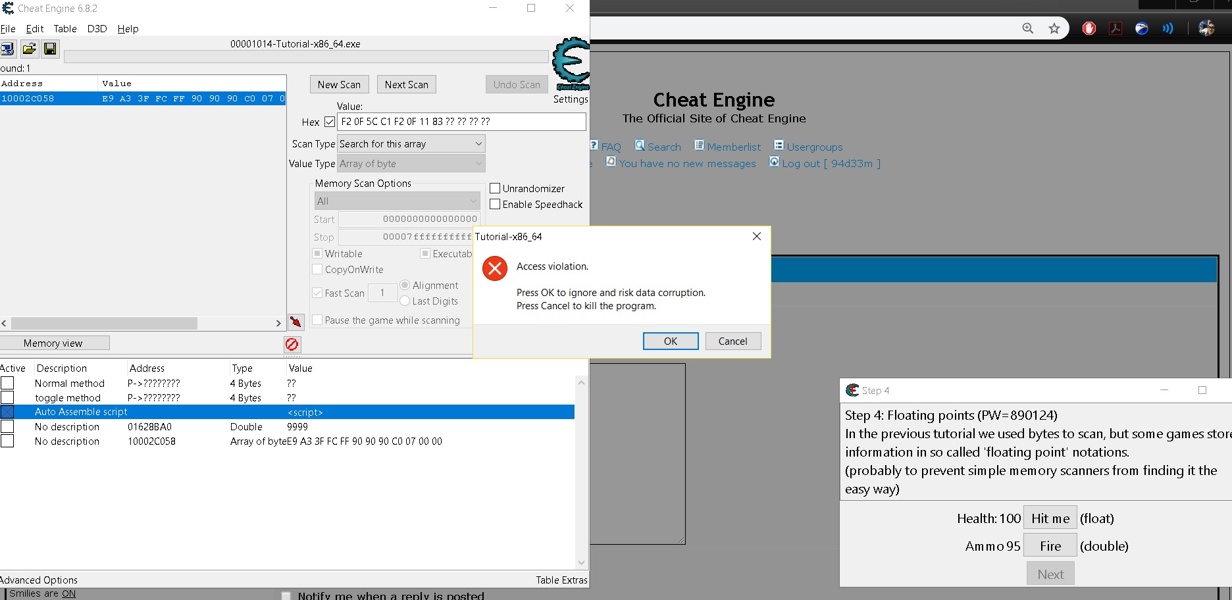Click the red circle clear address list icon
The width and height of the screenshot is (1232, 600).
click(x=292, y=344)
